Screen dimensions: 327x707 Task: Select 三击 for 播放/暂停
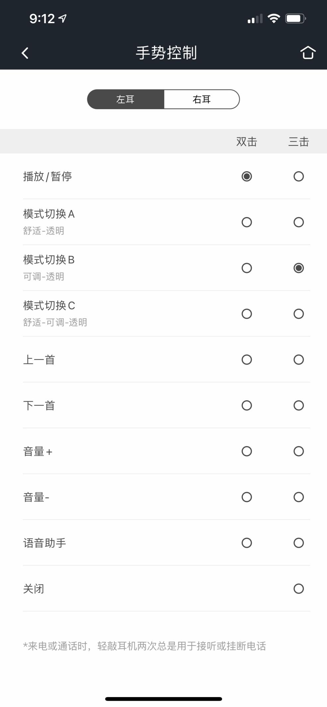(x=298, y=176)
